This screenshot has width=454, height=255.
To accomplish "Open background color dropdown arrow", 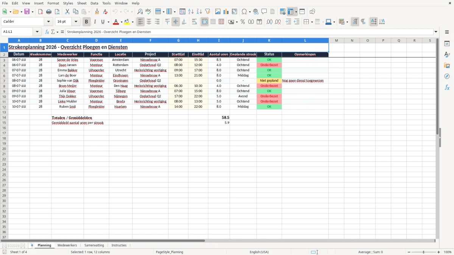I will pyautogui.click(x=132, y=22).
